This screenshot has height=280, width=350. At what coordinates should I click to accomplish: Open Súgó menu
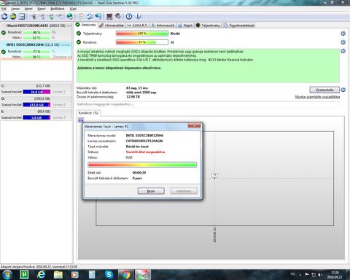click(x=73, y=9)
